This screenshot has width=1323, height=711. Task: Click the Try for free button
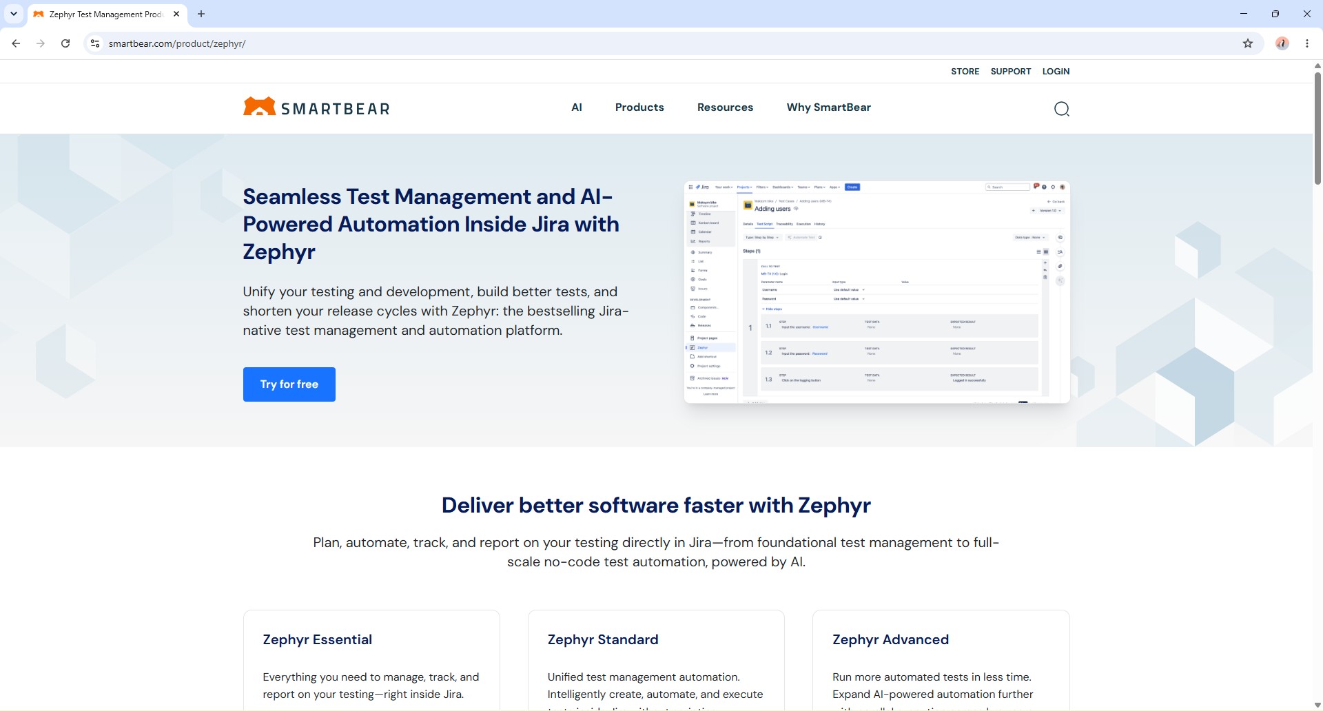pyautogui.click(x=289, y=384)
